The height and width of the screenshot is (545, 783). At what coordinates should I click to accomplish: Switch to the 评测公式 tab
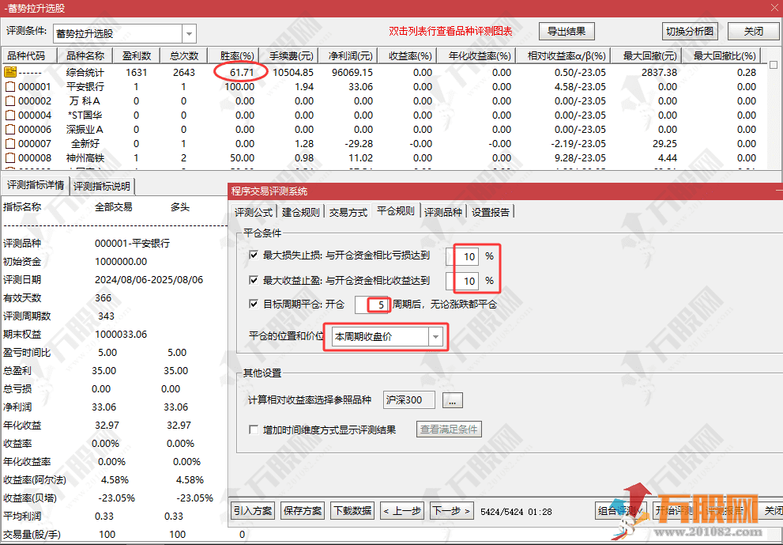(253, 212)
